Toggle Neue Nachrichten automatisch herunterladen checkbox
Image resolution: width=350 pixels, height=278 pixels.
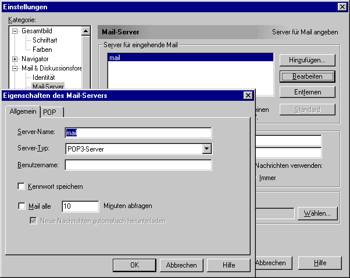tap(34, 221)
